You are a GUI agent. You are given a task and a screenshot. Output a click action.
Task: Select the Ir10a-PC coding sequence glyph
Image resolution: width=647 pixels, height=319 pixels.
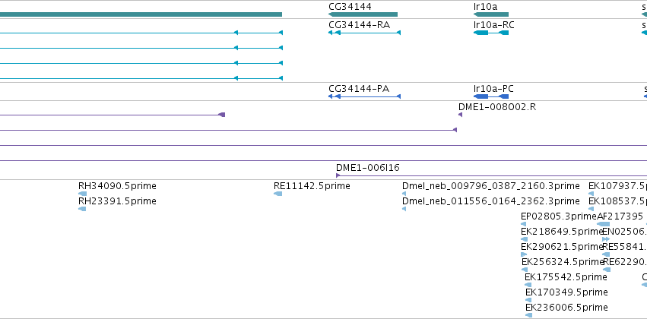pyautogui.click(x=491, y=96)
